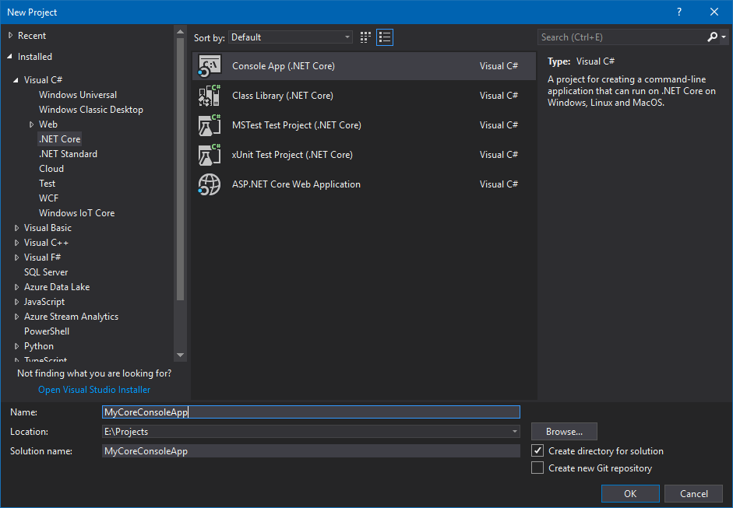The height and width of the screenshot is (508, 733).
Task: Switch to small icons grid view
Action: [365, 37]
